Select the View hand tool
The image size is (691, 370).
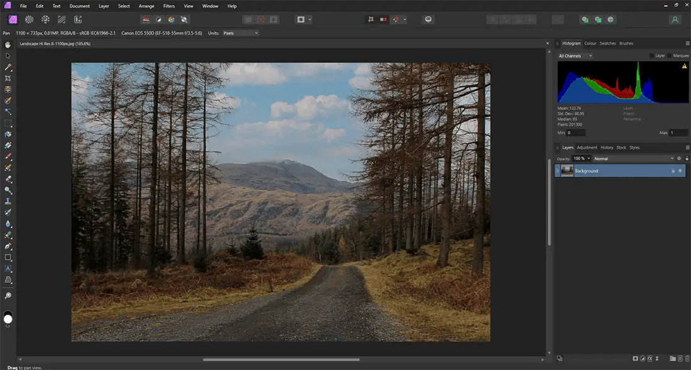[8, 45]
